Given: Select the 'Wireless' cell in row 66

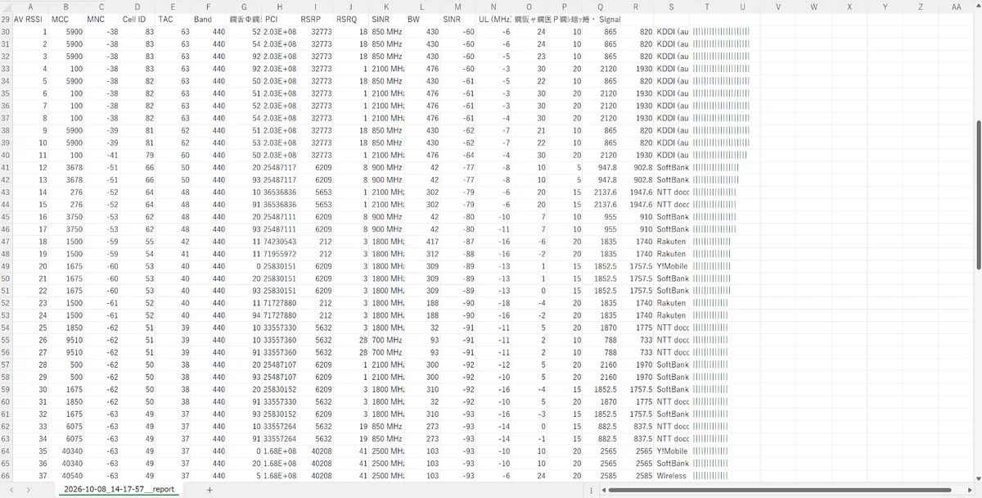Looking at the screenshot, I should [671, 476].
